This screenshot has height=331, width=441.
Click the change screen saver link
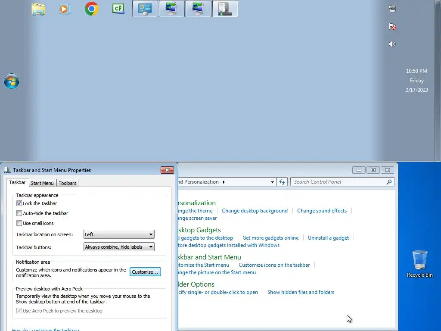(197, 218)
